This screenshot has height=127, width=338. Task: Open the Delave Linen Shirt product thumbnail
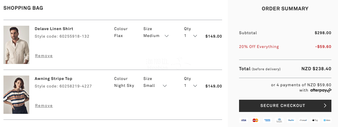coord(16,45)
